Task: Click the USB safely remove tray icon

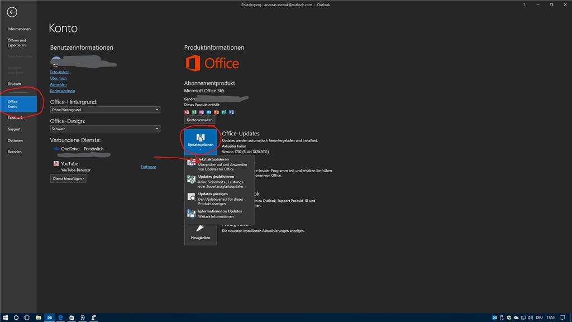Action: pyautogui.click(x=502, y=318)
